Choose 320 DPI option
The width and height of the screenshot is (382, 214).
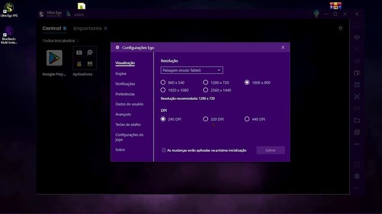click(x=214, y=119)
